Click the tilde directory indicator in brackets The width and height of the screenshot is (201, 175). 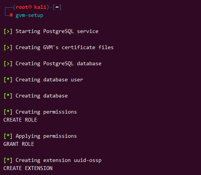[x=57, y=7]
